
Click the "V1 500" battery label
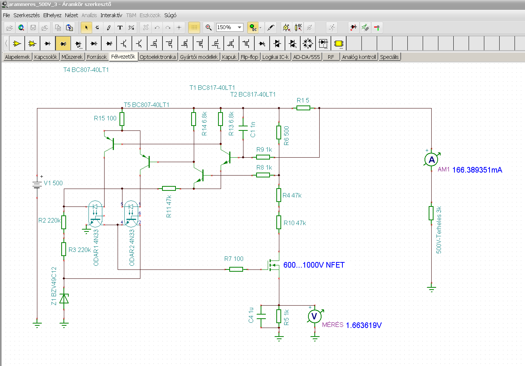53,183
